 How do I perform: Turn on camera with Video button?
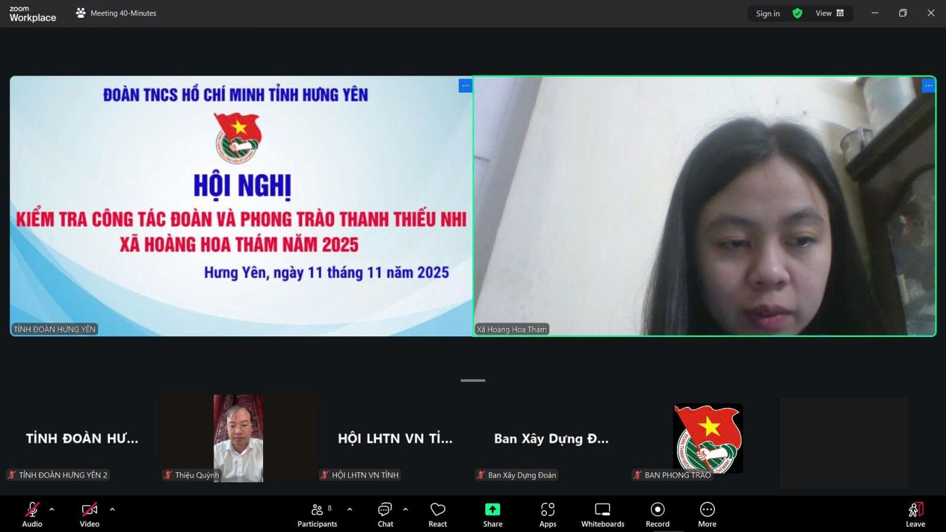click(x=89, y=514)
